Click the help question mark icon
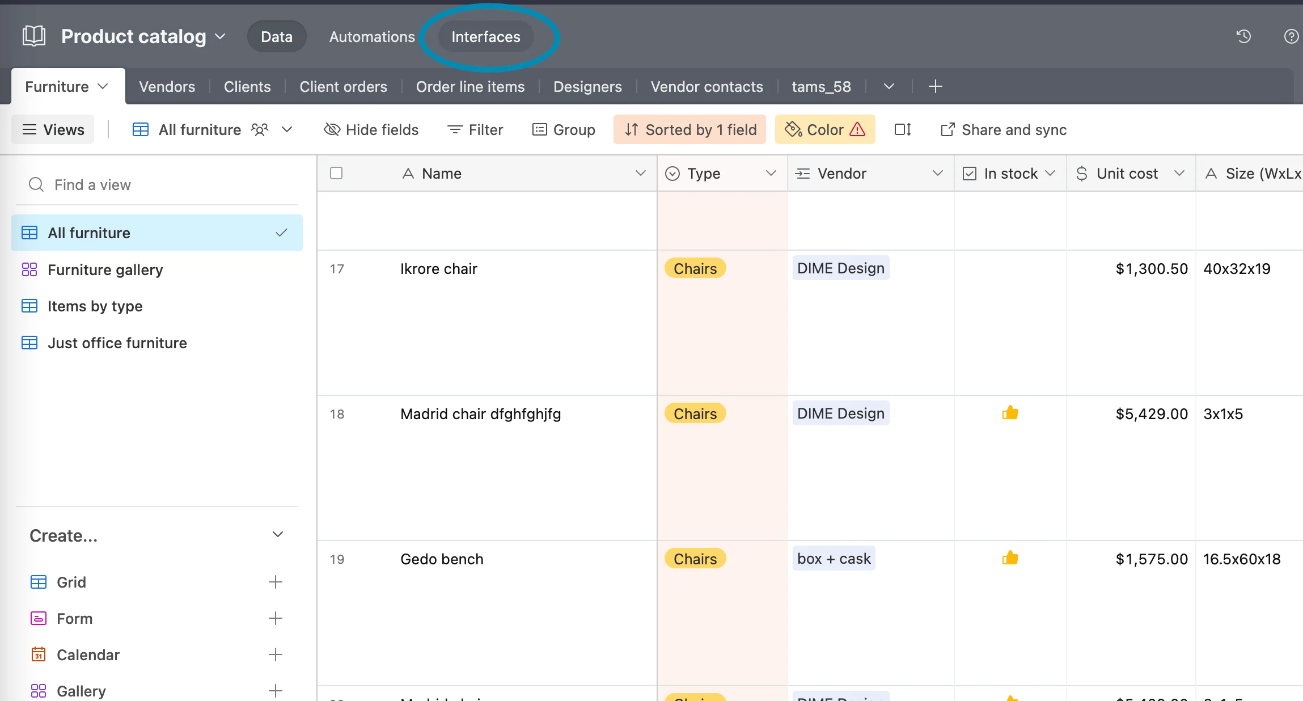1303x701 pixels. coord(1291,36)
